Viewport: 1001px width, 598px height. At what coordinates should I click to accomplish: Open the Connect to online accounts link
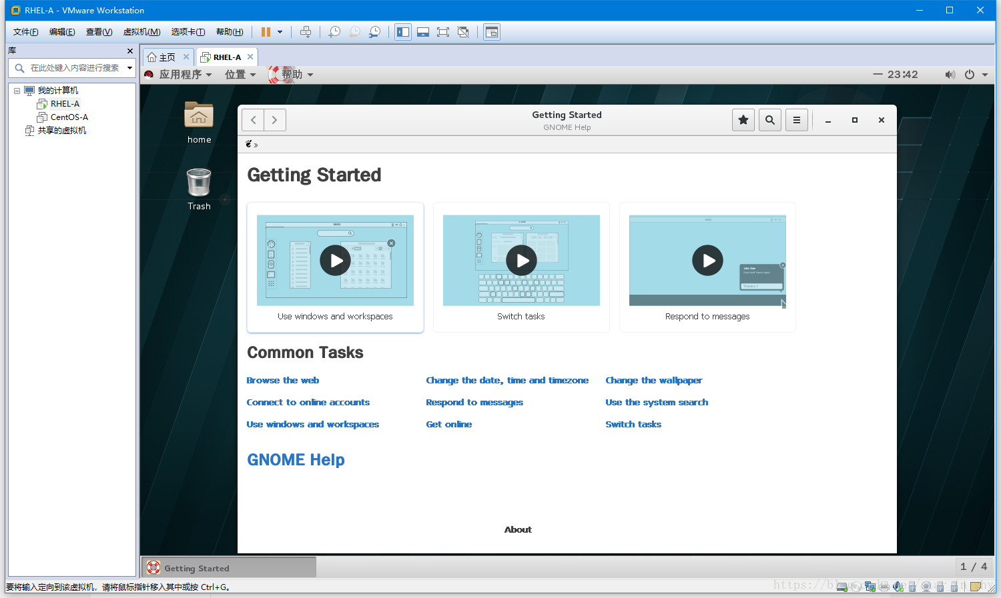click(308, 403)
